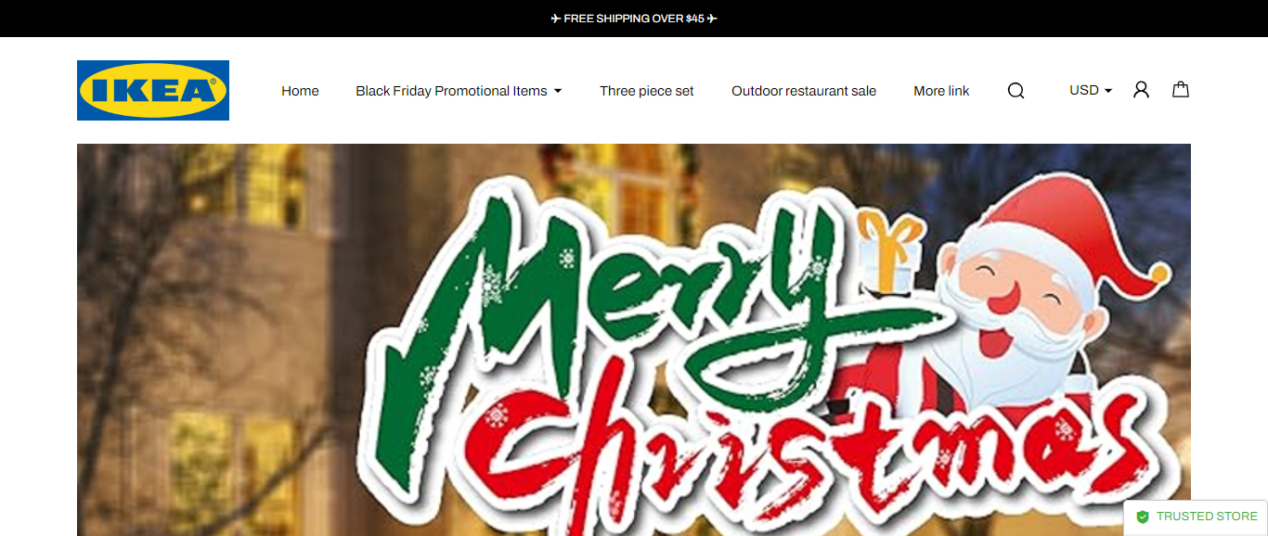This screenshot has width=1268, height=536.
Task: Click the green shield Trusted Store icon
Action: (x=1143, y=517)
